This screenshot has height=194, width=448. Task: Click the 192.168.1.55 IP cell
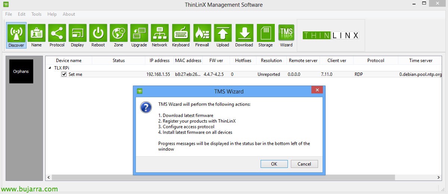tap(158, 74)
